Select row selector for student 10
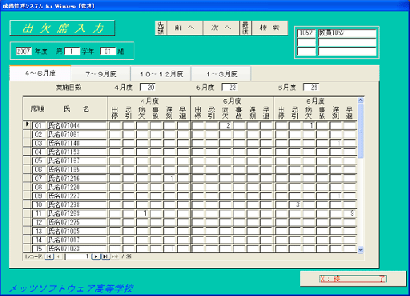 [27, 205]
